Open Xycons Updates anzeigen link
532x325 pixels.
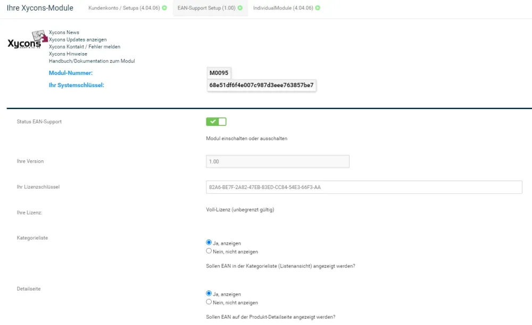click(78, 40)
